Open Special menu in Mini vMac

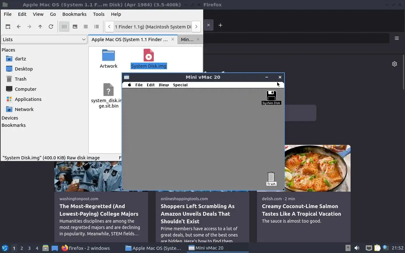[x=180, y=85]
